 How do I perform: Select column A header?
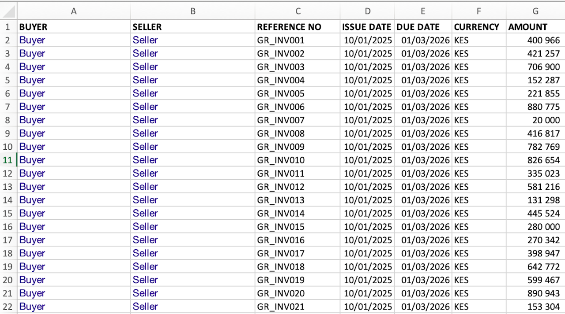(74, 11)
